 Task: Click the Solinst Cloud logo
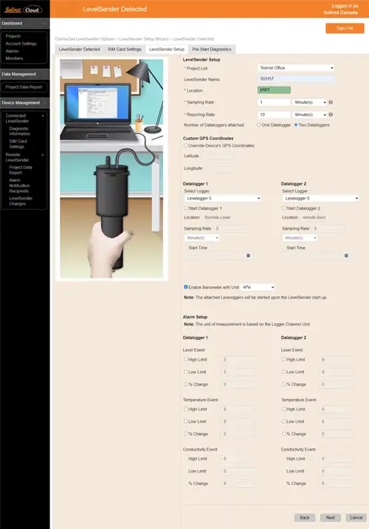[23, 10]
